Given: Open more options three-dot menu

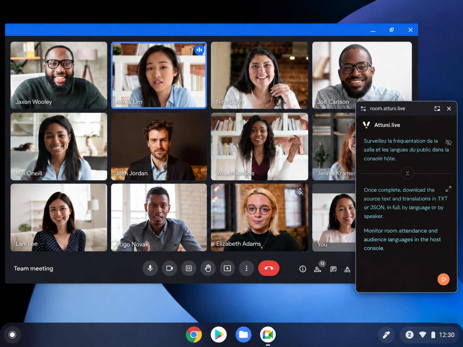Looking at the screenshot, I should 247,268.
